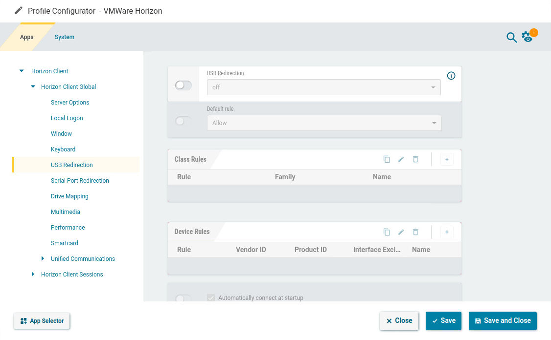
Task: Click the pencil edit icon beside Profile Configurator
Action: [x=18, y=11]
